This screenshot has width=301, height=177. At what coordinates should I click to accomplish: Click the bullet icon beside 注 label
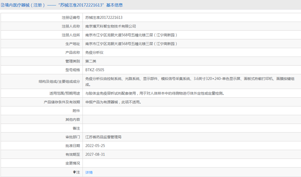[74, 172]
